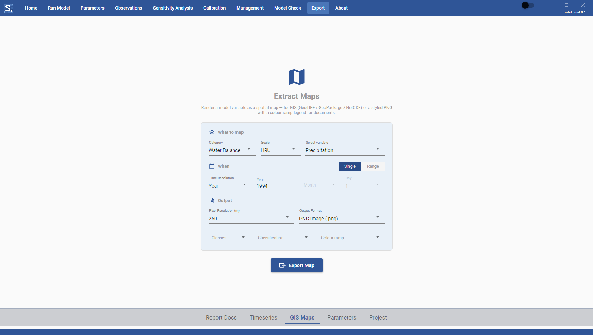Open the Home menu
This screenshot has width=593, height=335.
(x=31, y=8)
